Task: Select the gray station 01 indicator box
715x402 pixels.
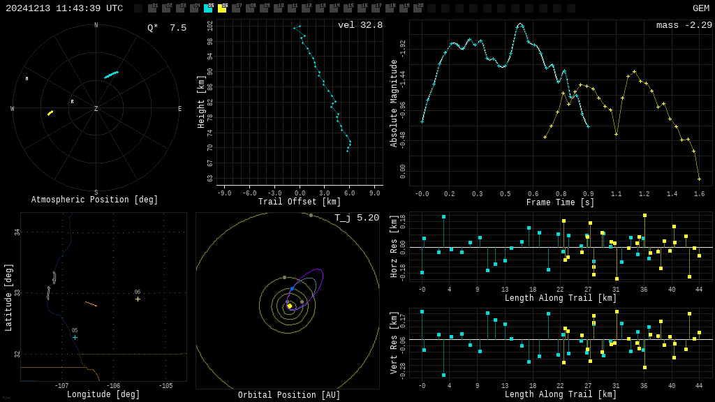Action: pyautogui.click(x=152, y=8)
